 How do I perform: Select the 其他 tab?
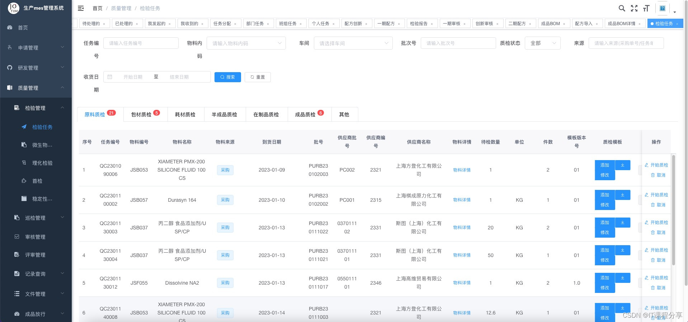(x=344, y=115)
